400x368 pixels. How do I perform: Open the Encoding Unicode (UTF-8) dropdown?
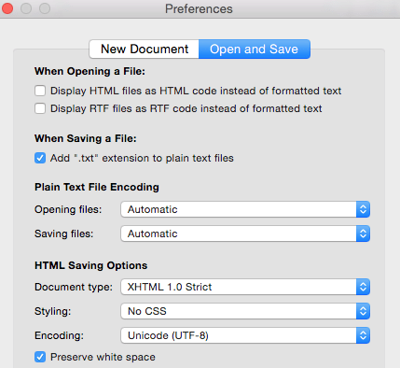coord(245,335)
